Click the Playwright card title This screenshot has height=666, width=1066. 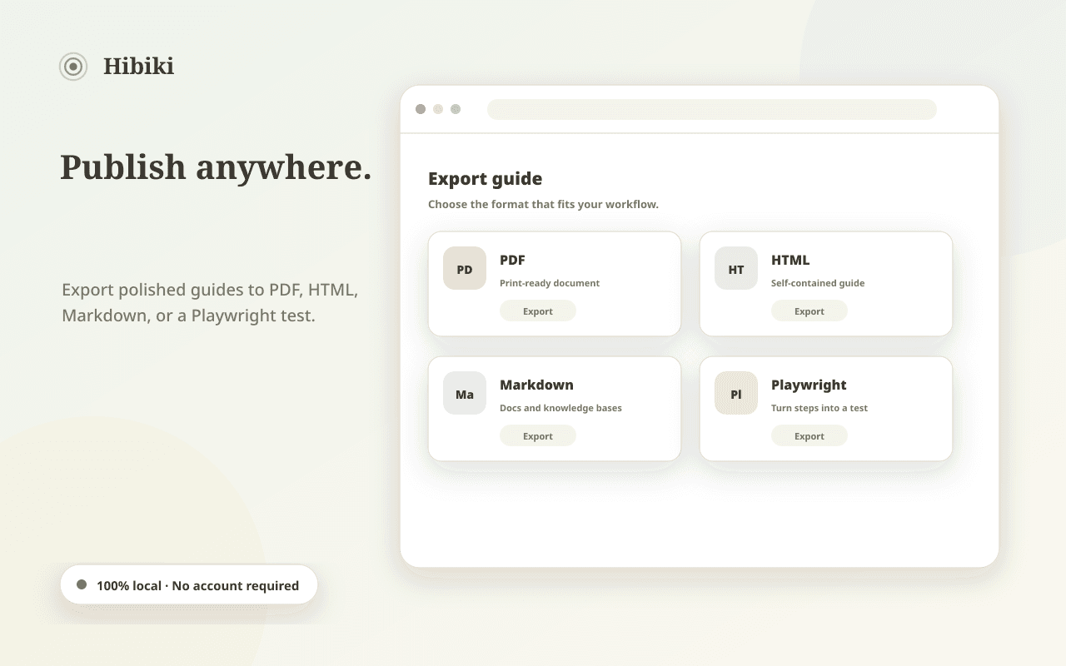point(809,385)
